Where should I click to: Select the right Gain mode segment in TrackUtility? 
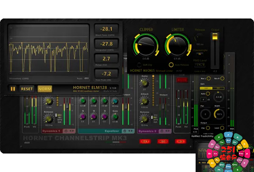tap(218, 88)
